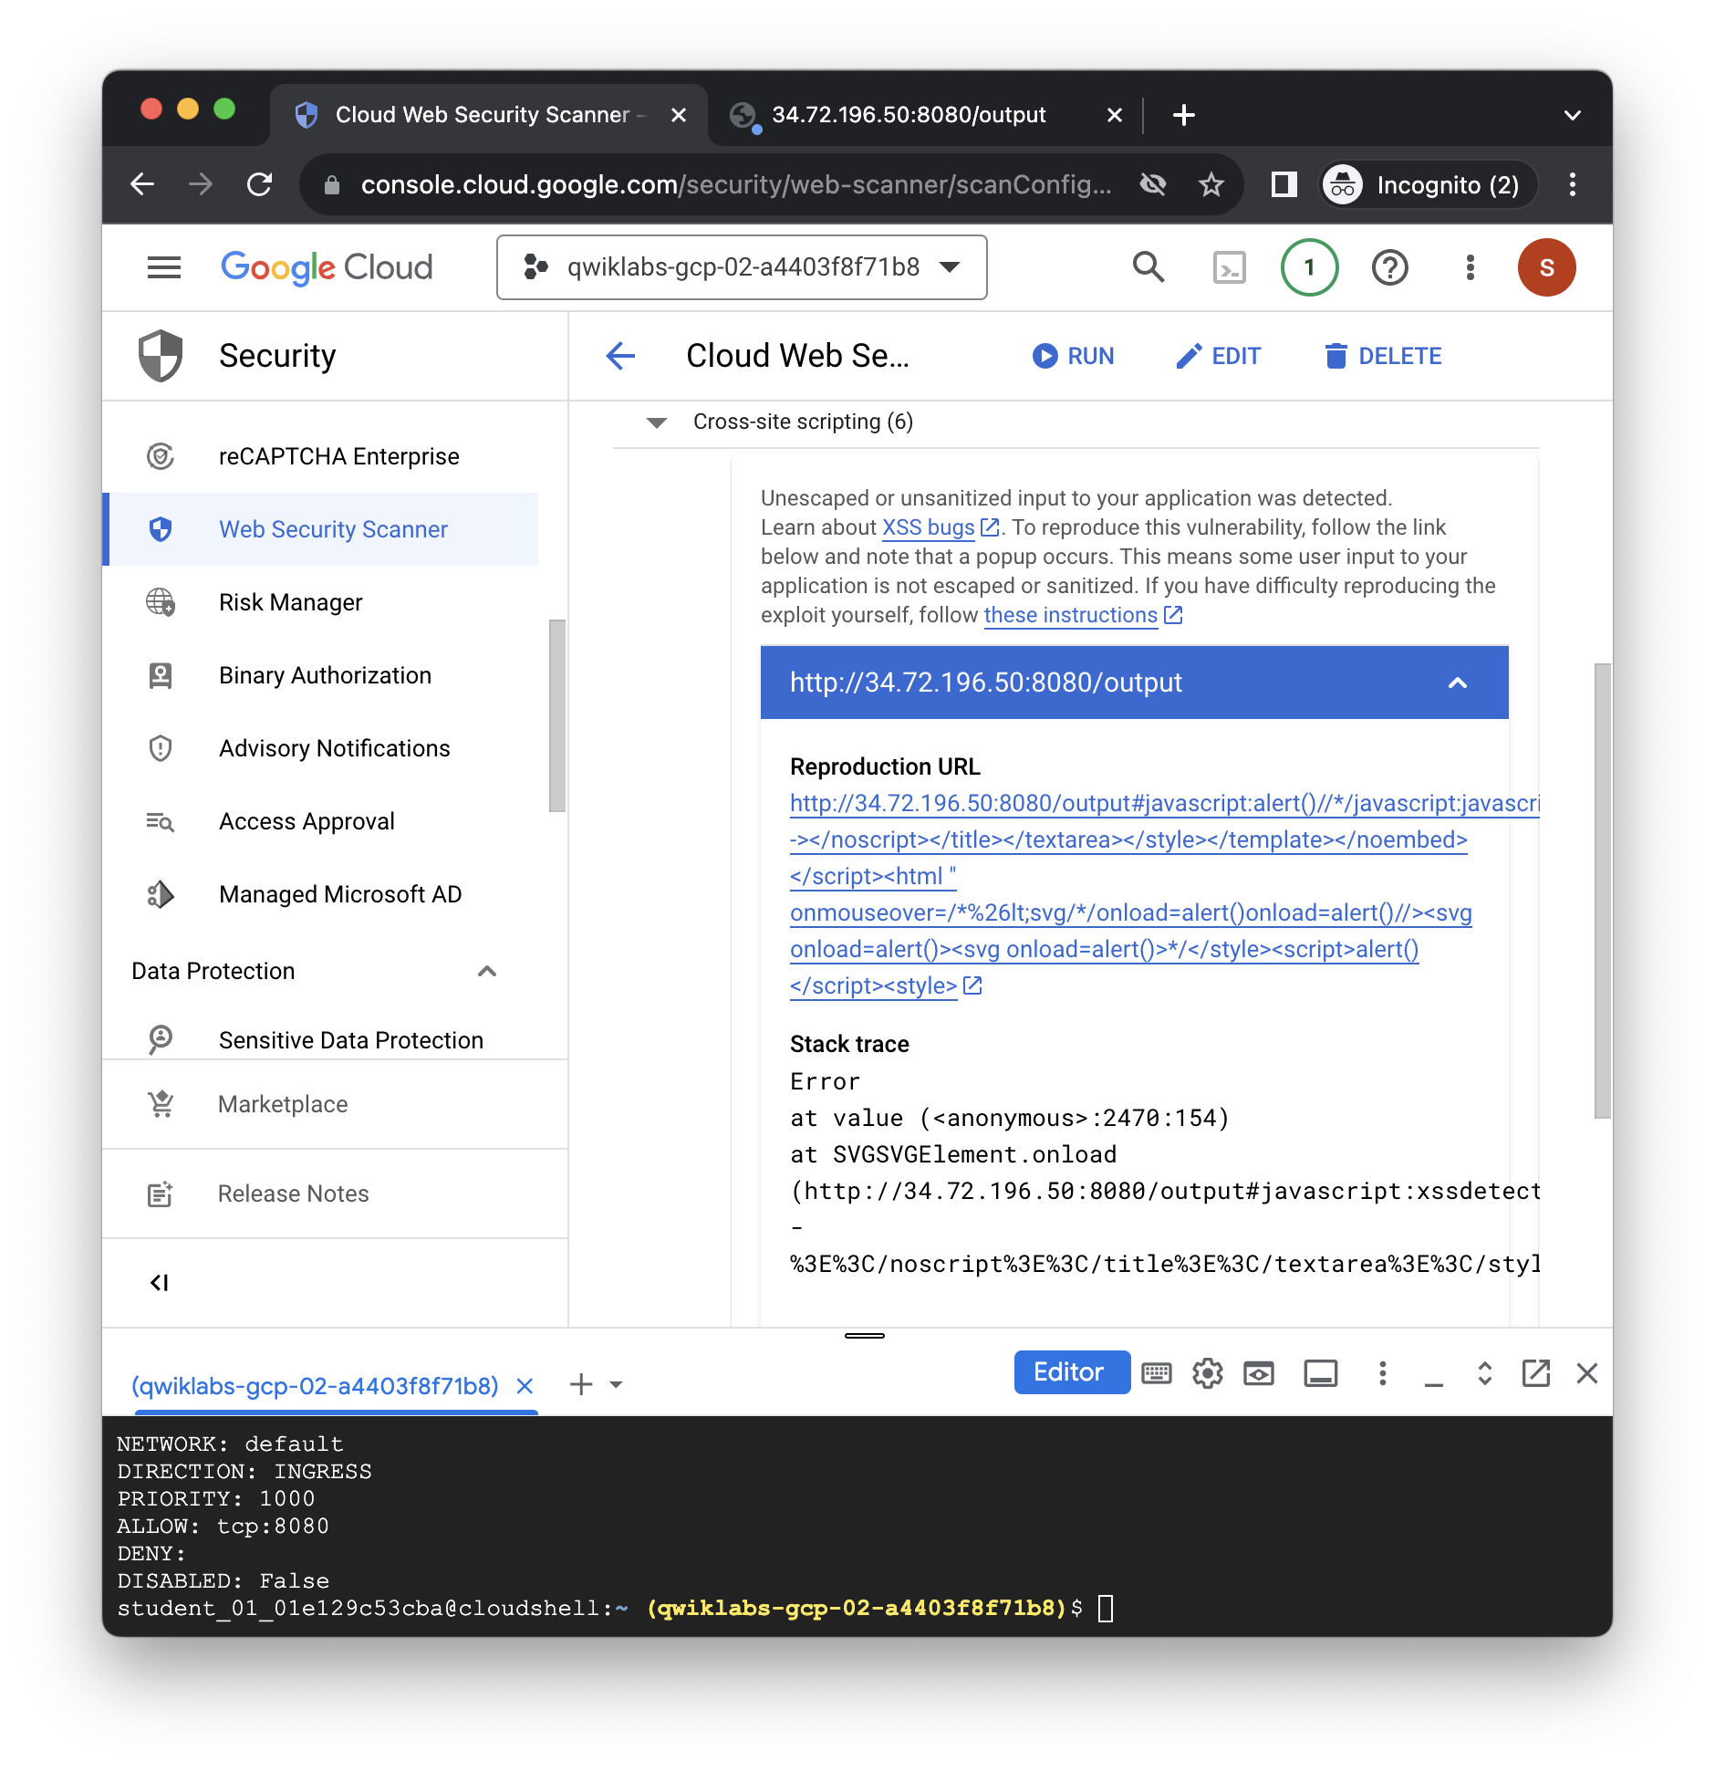Open notifications showing one alert
The width and height of the screenshot is (1715, 1772).
1309,267
